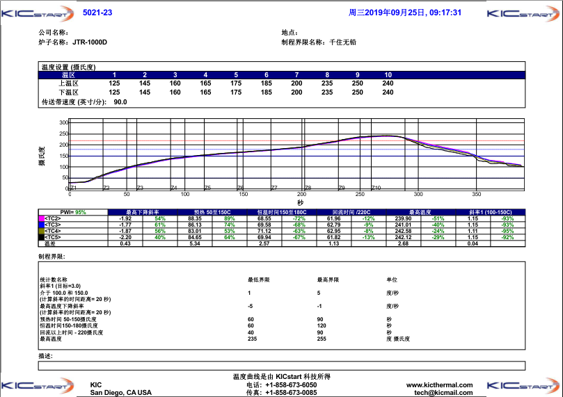This screenshot has width=563, height=397.
Task: Click the 温差 peak temperature difference 2.68
Action: pos(403,243)
